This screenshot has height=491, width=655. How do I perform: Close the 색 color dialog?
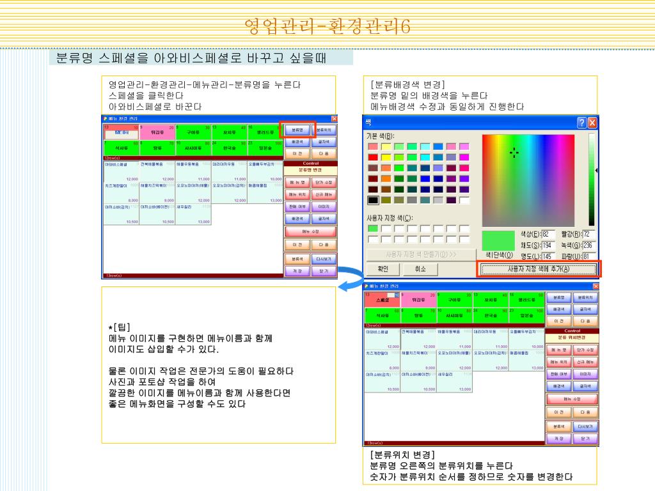point(592,122)
